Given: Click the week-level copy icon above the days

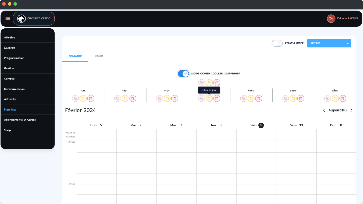Looking at the screenshot, I should [202, 83].
